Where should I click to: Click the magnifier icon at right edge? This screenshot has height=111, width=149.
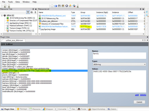pos(147,16)
